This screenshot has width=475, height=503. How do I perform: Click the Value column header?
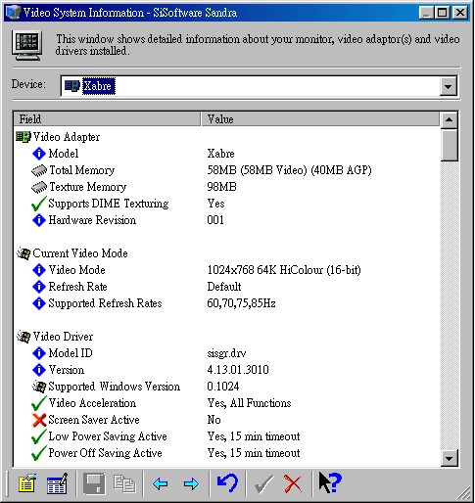tap(320, 119)
